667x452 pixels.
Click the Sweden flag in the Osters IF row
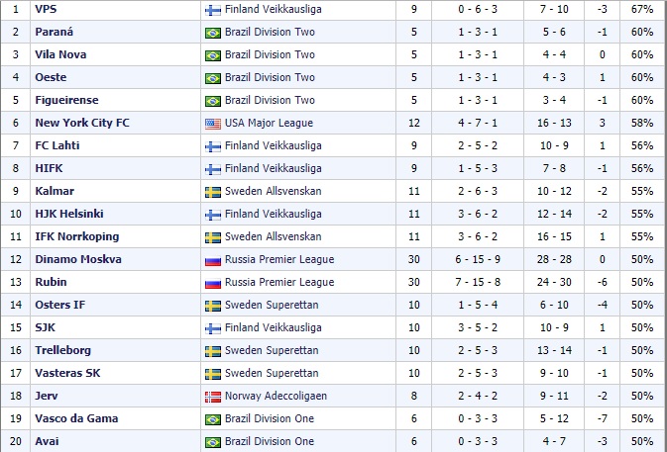[x=213, y=306]
